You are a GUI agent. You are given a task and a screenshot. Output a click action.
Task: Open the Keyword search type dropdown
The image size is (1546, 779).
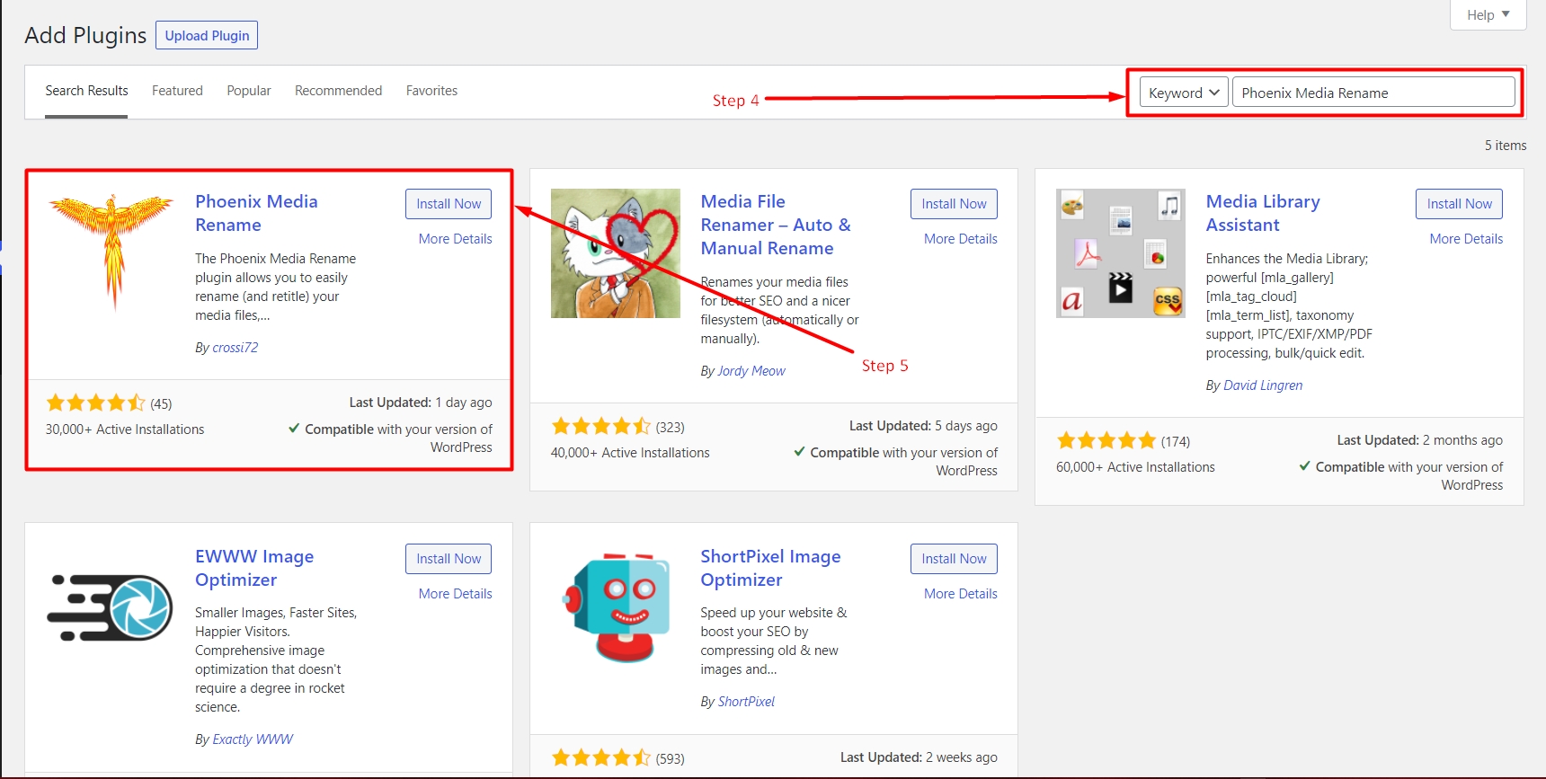click(1184, 93)
